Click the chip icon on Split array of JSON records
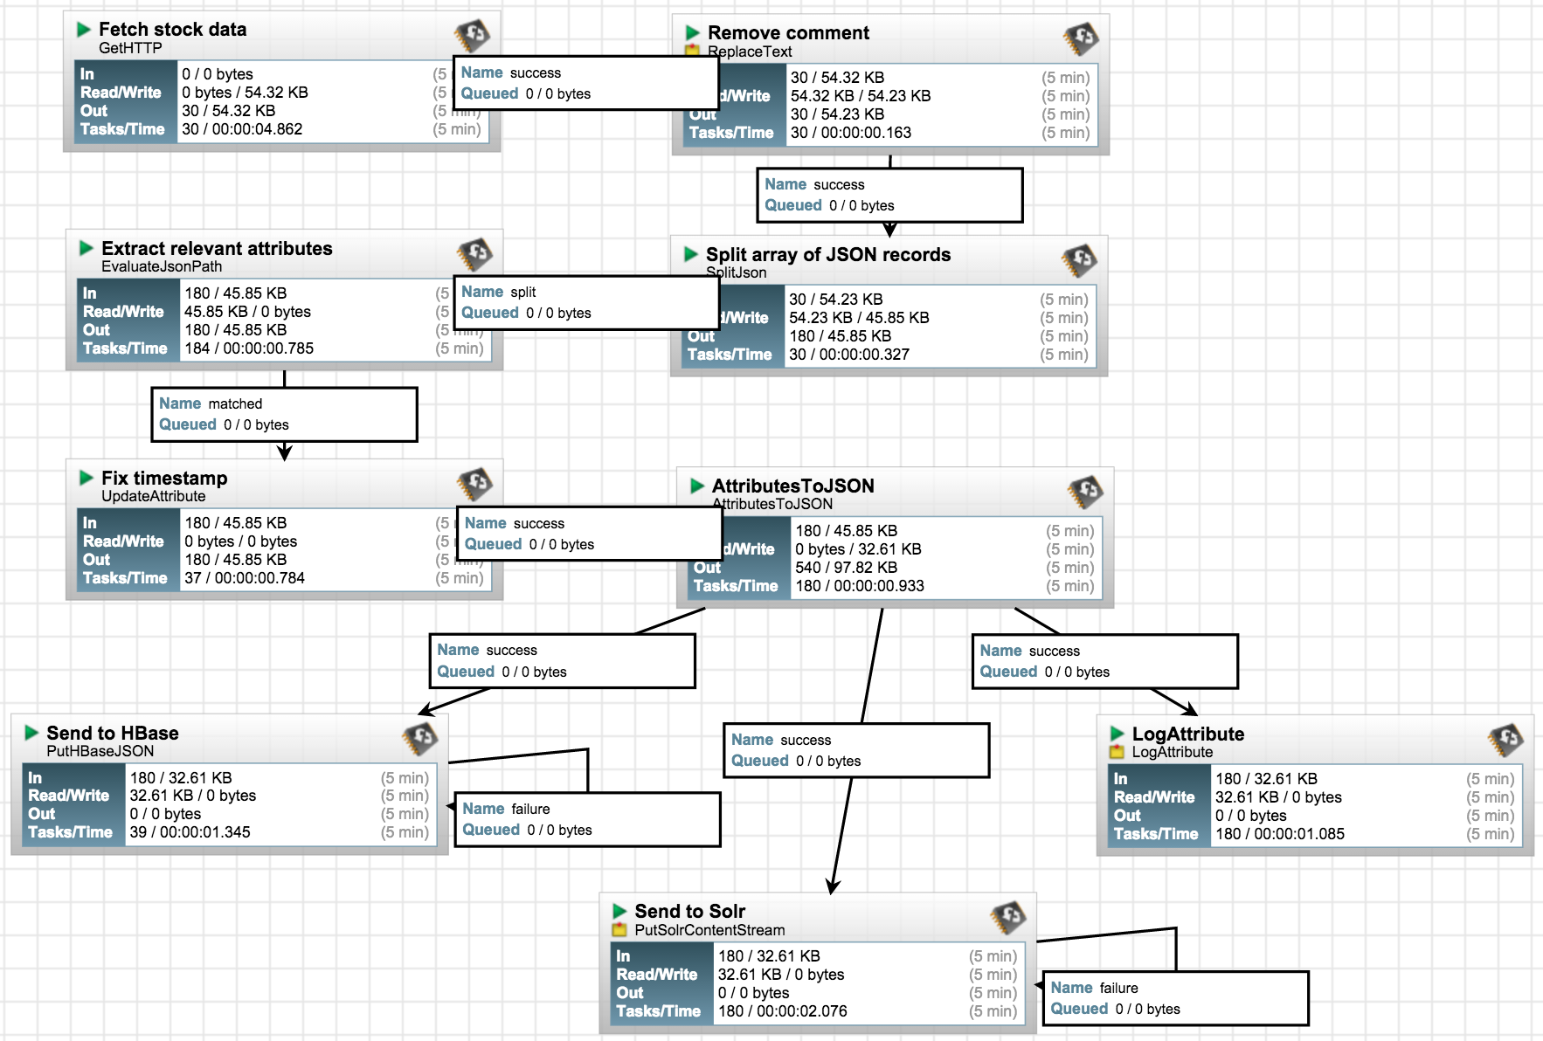Image resolution: width=1543 pixels, height=1041 pixels. [1081, 259]
